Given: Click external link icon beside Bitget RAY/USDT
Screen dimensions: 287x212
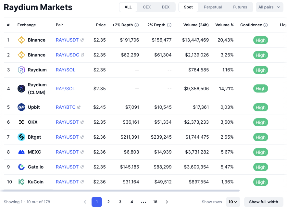Looking at the screenshot, I should coord(82,137).
